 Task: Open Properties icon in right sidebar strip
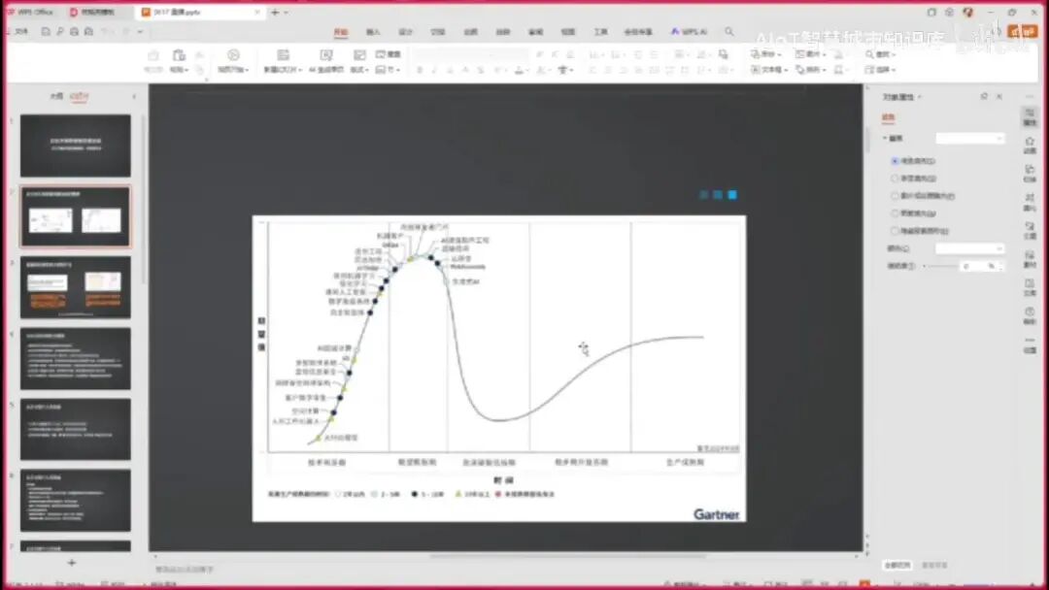(x=1030, y=116)
